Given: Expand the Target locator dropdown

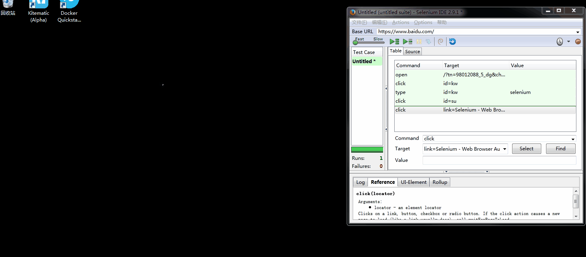Looking at the screenshot, I should 505,149.
